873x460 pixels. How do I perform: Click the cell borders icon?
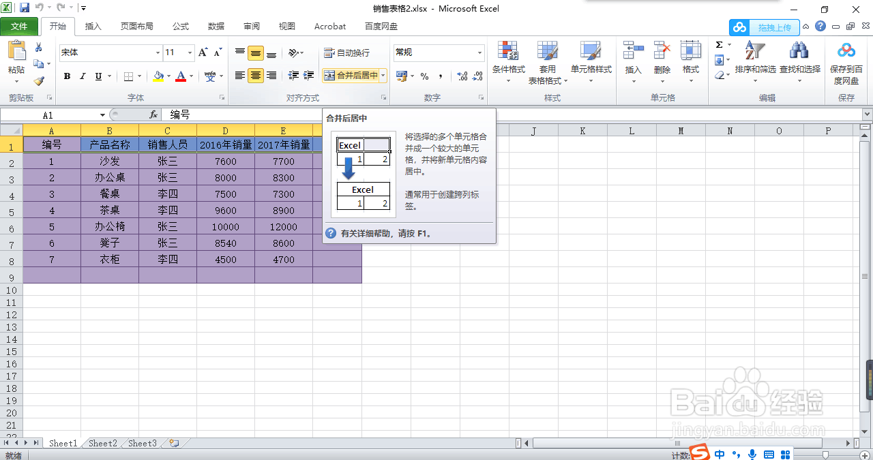[x=127, y=76]
